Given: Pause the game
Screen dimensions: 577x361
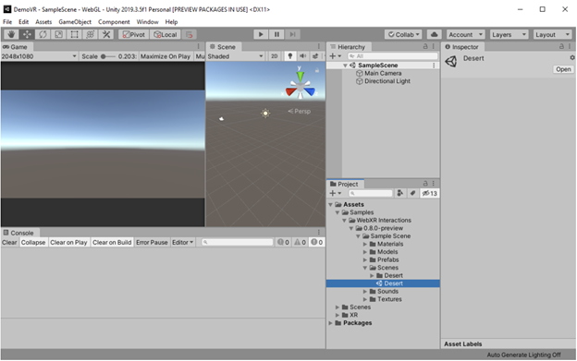Looking at the screenshot, I should coord(276,34).
